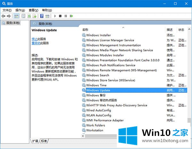The width and height of the screenshot is (192, 149).
Task: Click the gear icon beside Wired AutoConfig
Action: tap(84, 110)
